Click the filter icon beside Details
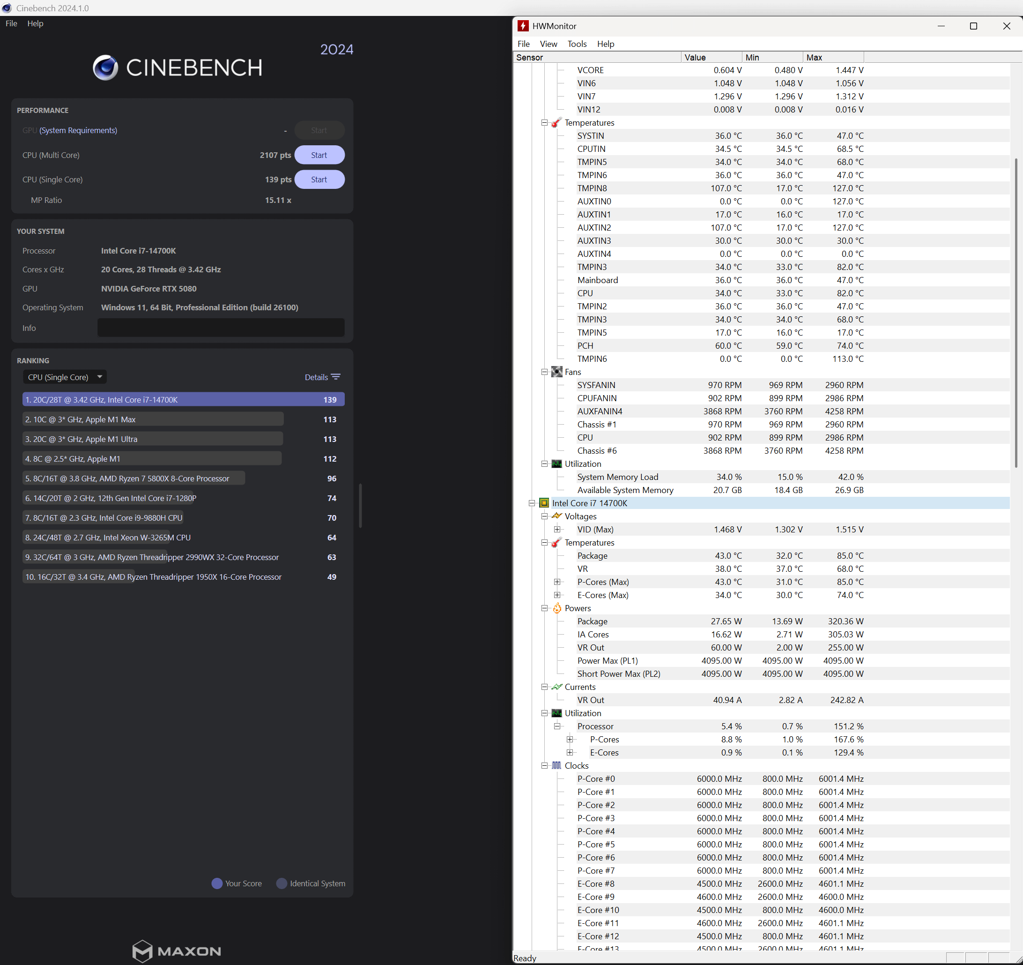 [335, 377]
